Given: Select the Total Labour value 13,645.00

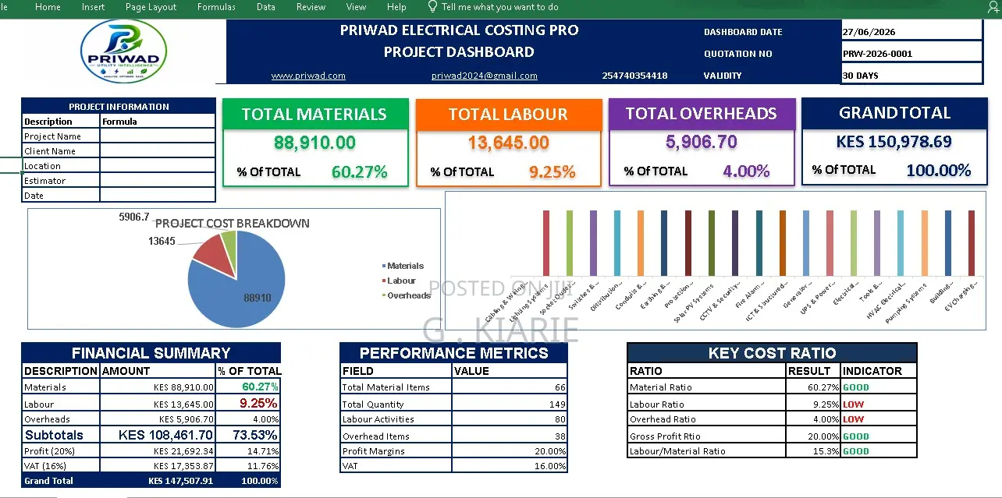Looking at the screenshot, I should 508,143.
